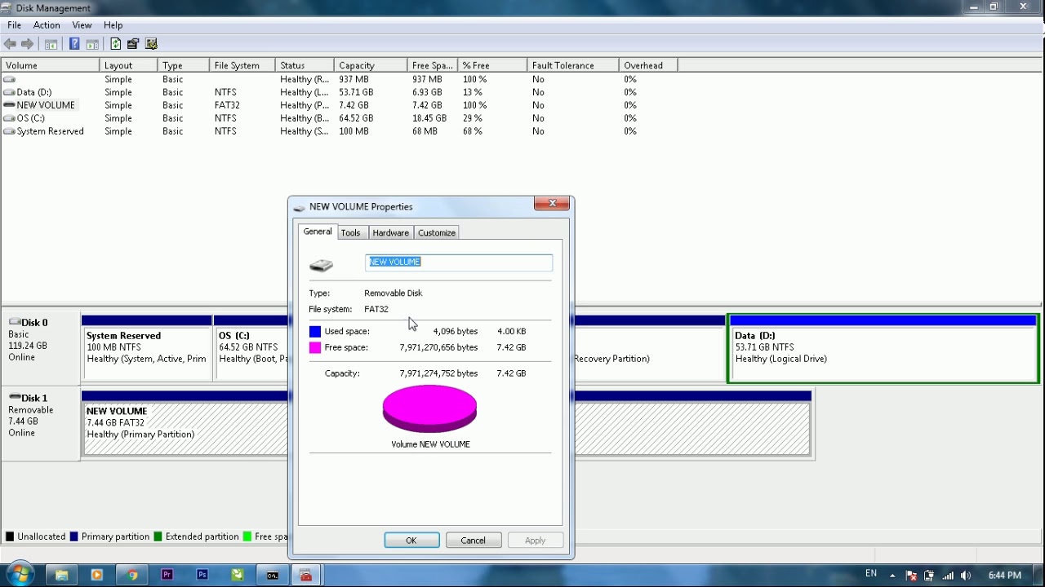This screenshot has height=587, width=1045.
Task: Click the magenta Free space color square
Action: (x=315, y=348)
